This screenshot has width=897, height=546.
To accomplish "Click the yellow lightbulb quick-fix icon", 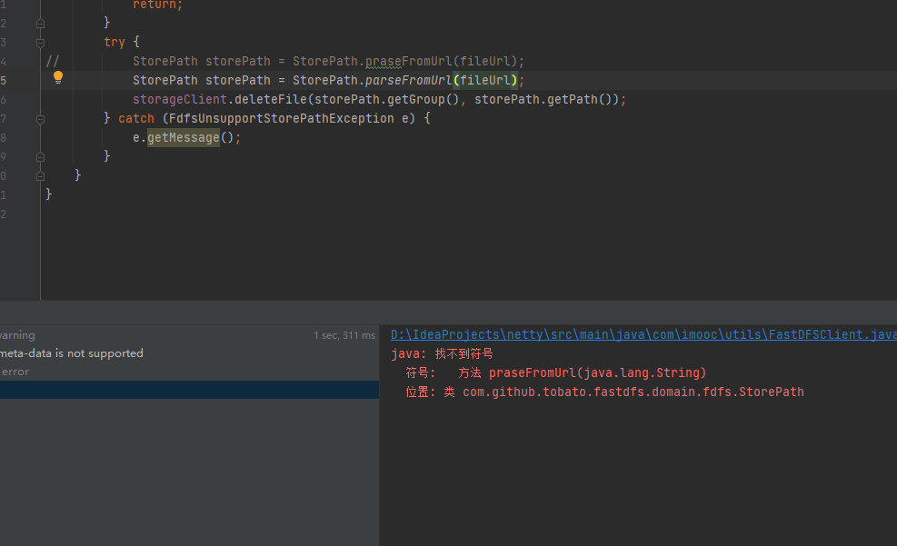I will (x=58, y=78).
